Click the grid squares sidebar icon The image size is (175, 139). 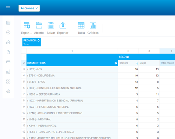click(8, 81)
